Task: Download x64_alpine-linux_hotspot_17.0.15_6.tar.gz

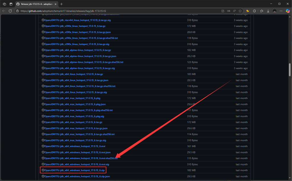Action: point(78,50)
